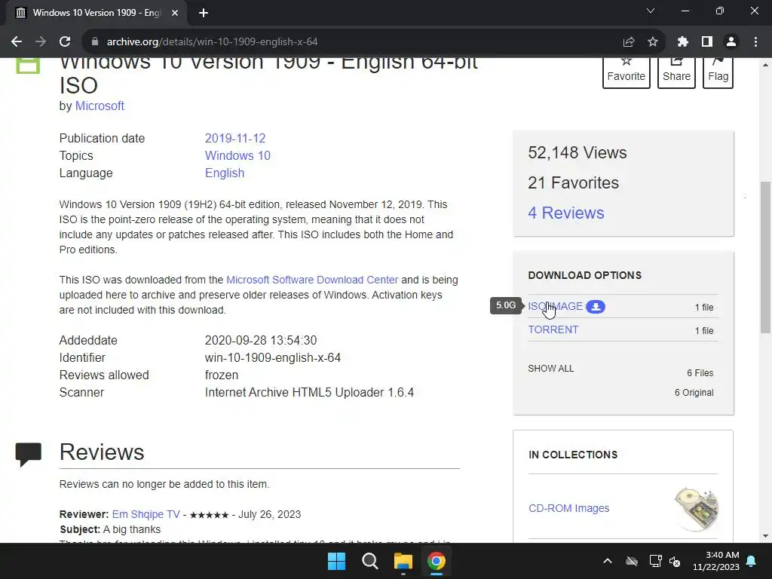Screen dimensions: 772x579
Task: Open File Explorer from taskbar
Action: pos(403,561)
